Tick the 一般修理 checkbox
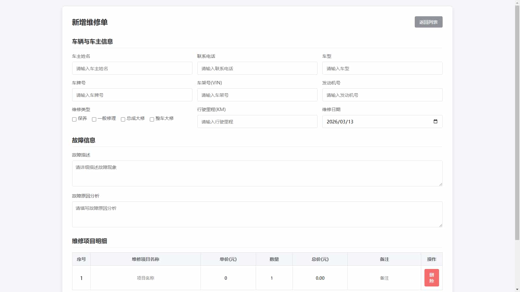This screenshot has width=520, height=292. tap(94, 119)
